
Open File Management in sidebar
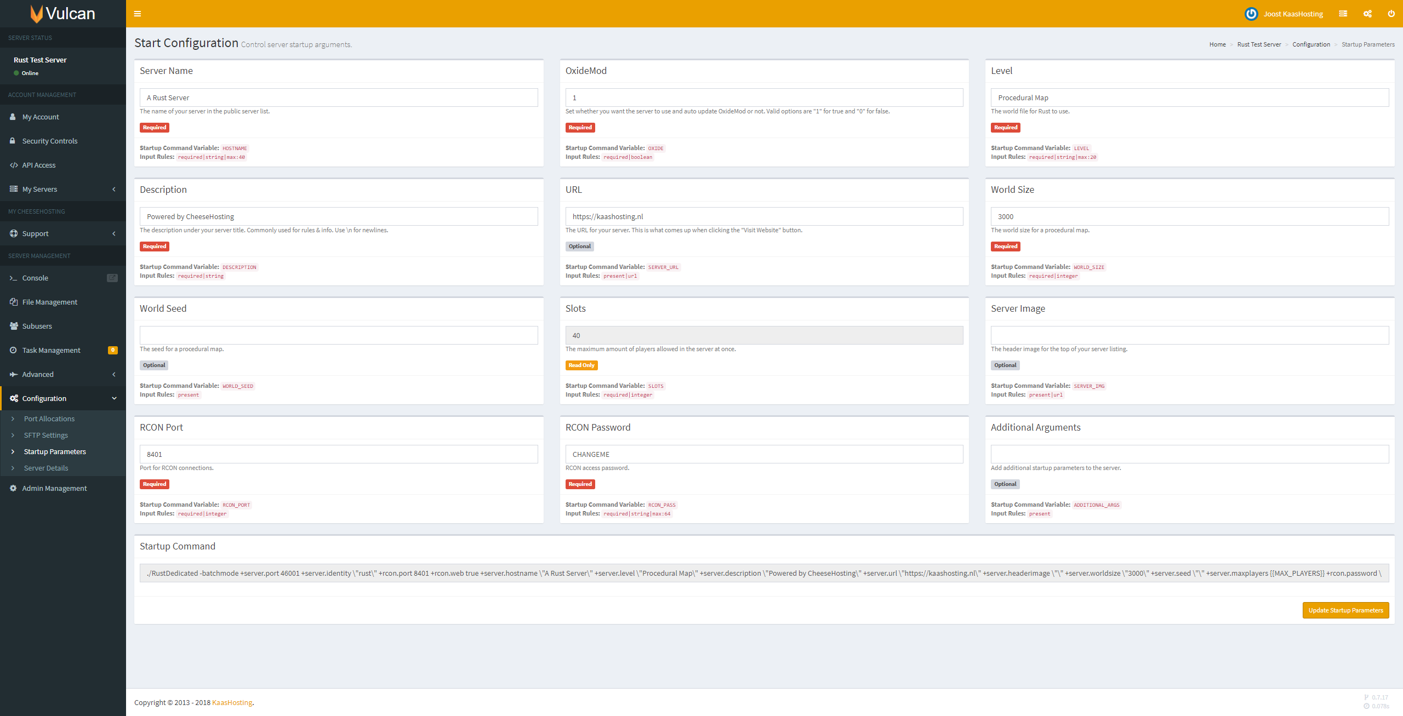(49, 302)
